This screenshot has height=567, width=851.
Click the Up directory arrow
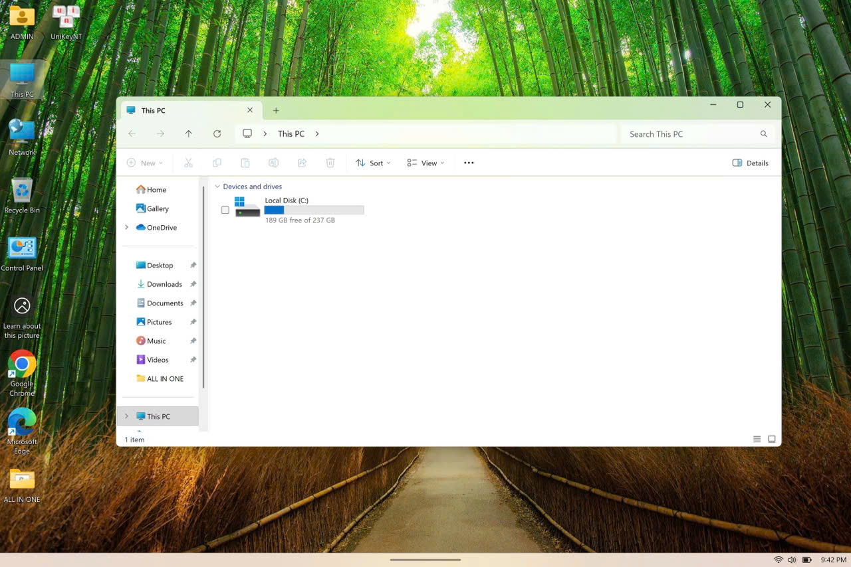click(189, 134)
